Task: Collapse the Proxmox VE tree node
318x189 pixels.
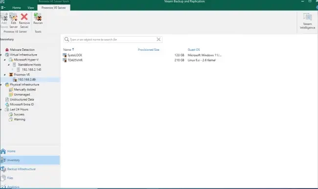Action: [x=5, y=75]
